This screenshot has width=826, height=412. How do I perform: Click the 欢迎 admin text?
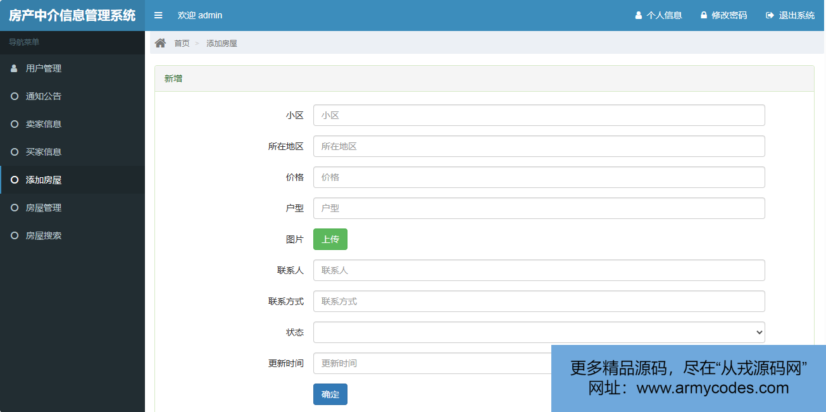[x=200, y=15]
